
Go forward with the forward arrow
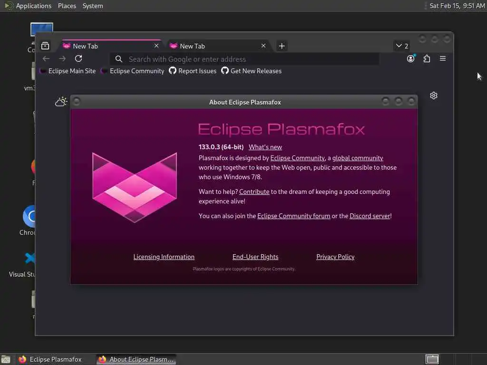click(62, 58)
